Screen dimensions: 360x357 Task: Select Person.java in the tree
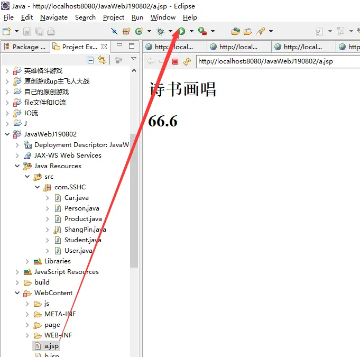(x=81, y=208)
